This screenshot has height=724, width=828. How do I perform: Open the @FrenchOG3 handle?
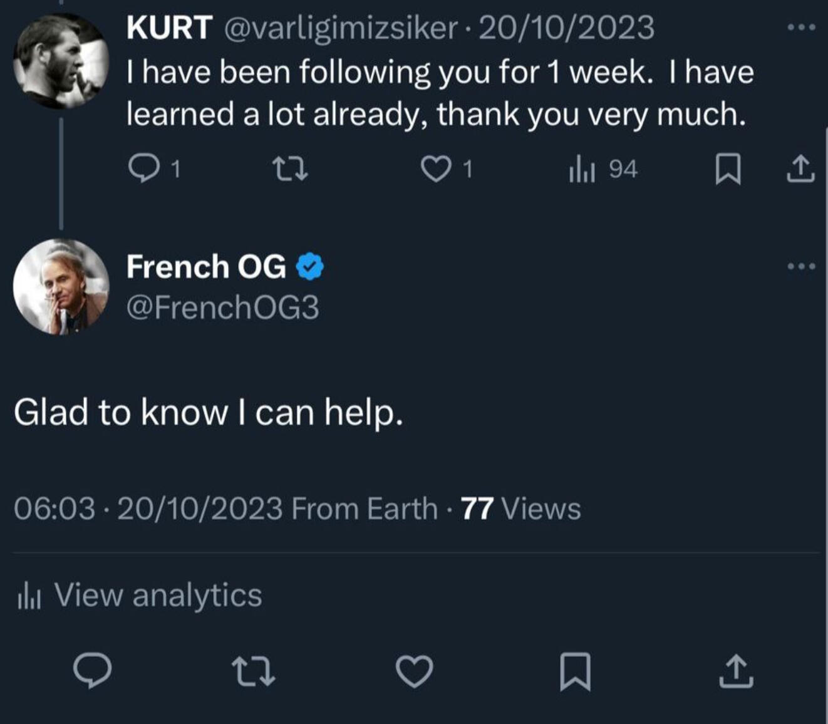(x=222, y=308)
